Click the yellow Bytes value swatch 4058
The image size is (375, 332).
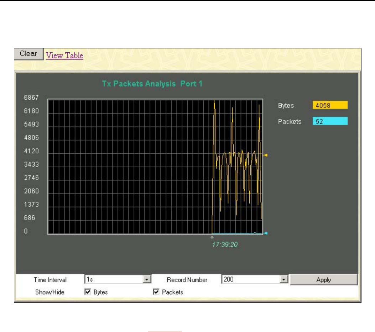330,105
